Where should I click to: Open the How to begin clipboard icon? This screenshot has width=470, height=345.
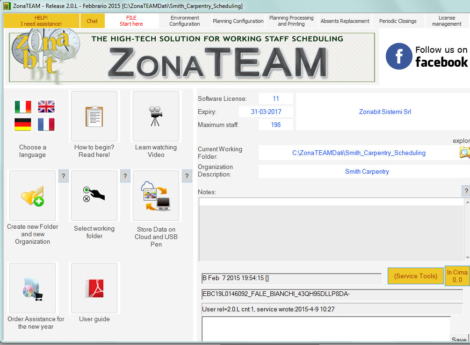(x=94, y=116)
